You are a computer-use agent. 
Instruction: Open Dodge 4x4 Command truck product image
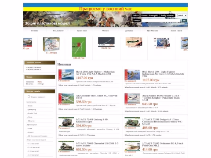pos(132,122)
